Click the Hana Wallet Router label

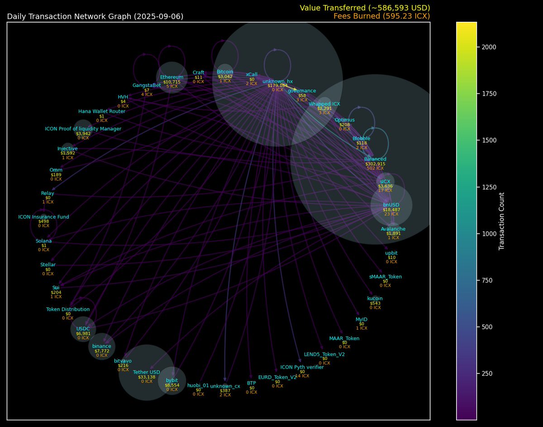point(102,111)
